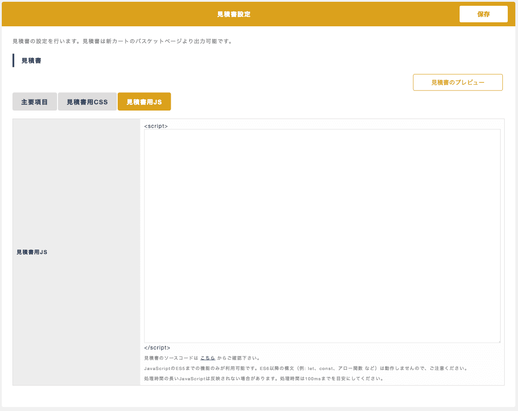Screen dimensions: 518x411
Task: Click the 見積書用JS row label
Action: point(32,252)
